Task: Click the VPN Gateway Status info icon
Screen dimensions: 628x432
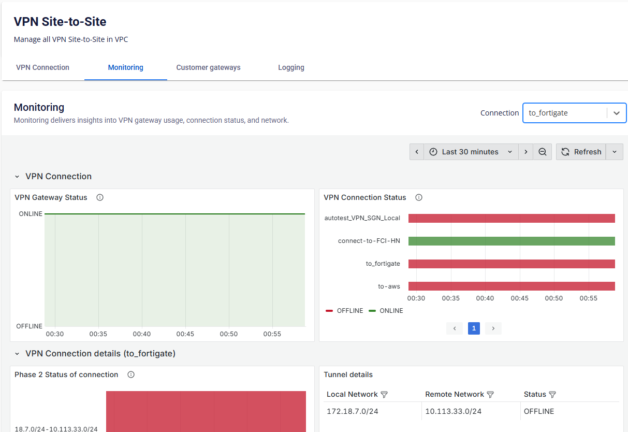Action: pyautogui.click(x=100, y=197)
